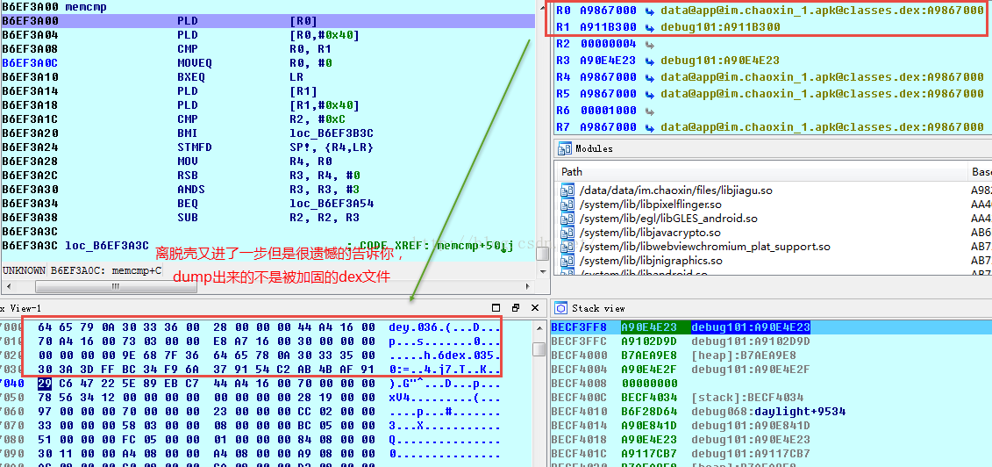Image resolution: width=992 pixels, height=467 pixels.
Task: Click the R2 value 00000004
Action: point(608,44)
